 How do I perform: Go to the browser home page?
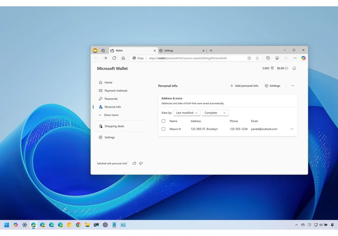click(123, 58)
